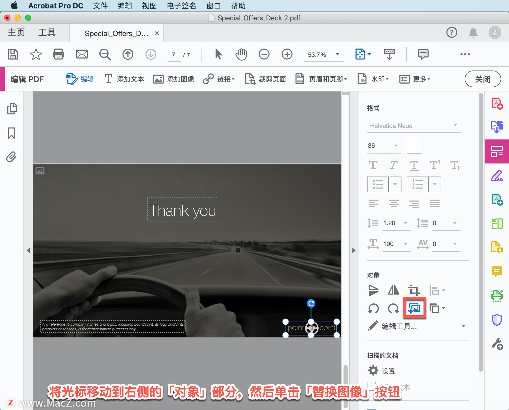Click 裁剪页面 button
Image resolution: width=509 pixels, height=410 pixels.
point(265,79)
